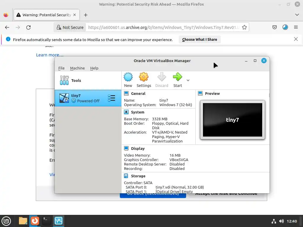
Task: Open the Terminal from the taskbar
Action: [x=46, y=221]
